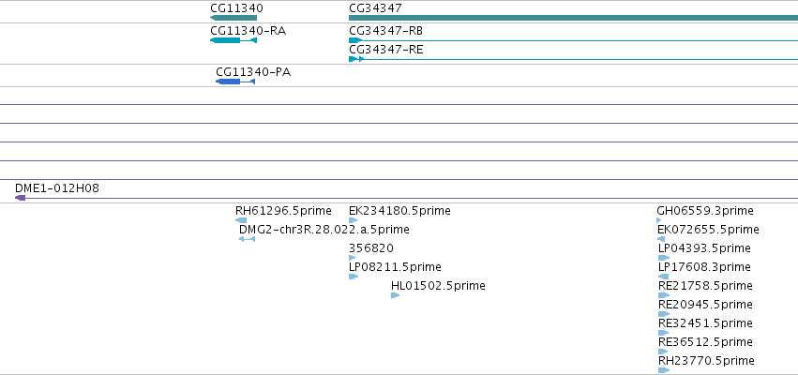Screen dimensions: 798x375
Task: Click the EK234180.5prime EST arrow
Action: 353,220
